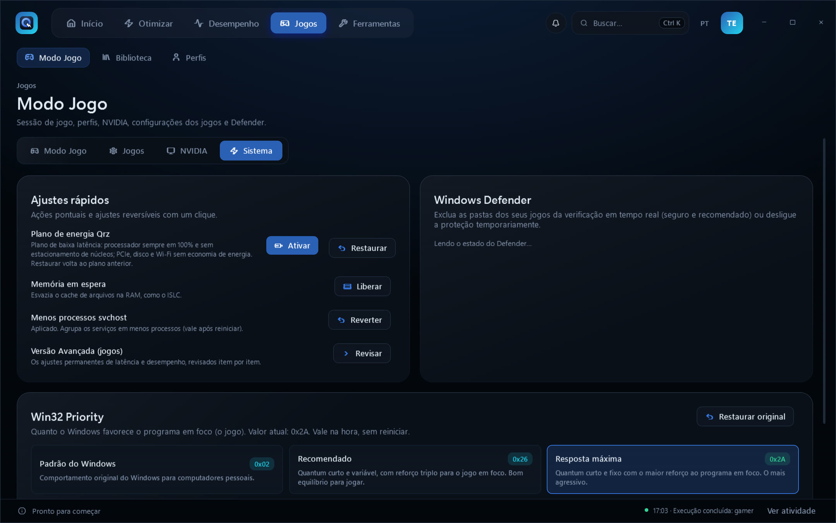
Task: Open the Biblioteca sub-tab
Action: point(127,58)
